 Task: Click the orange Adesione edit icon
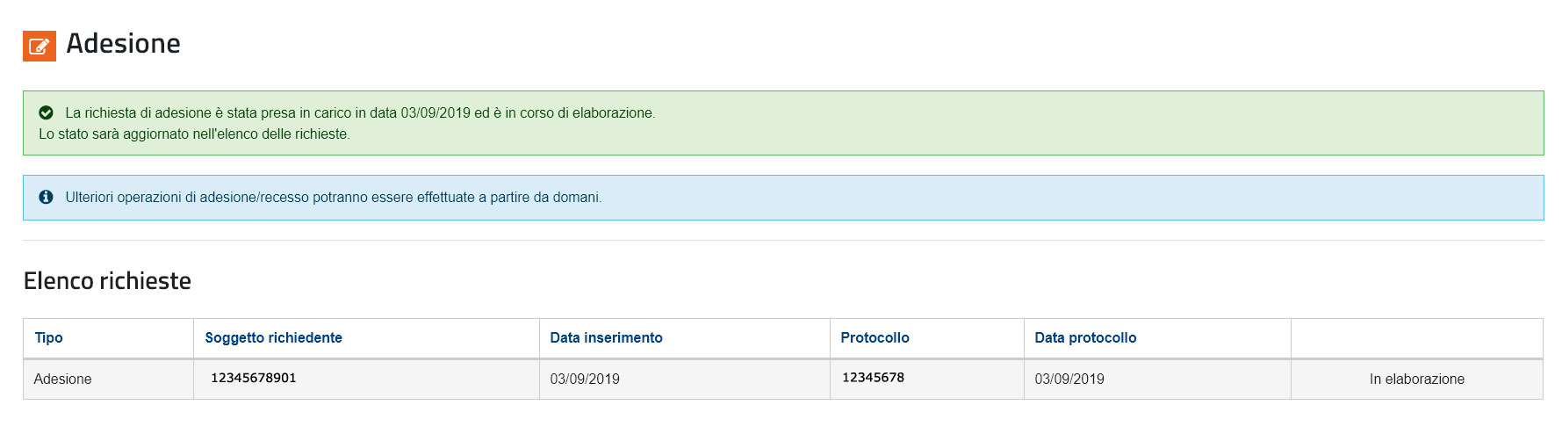(40, 46)
